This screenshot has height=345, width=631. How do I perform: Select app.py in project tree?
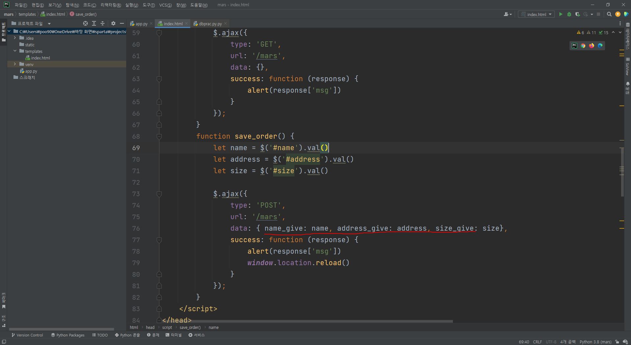pyautogui.click(x=31, y=71)
